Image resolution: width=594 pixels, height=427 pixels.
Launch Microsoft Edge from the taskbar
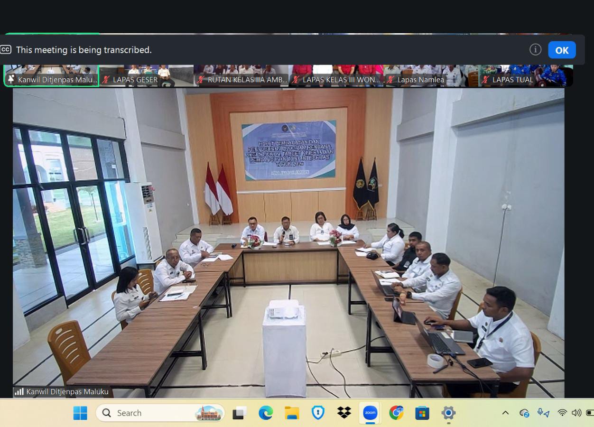click(266, 413)
